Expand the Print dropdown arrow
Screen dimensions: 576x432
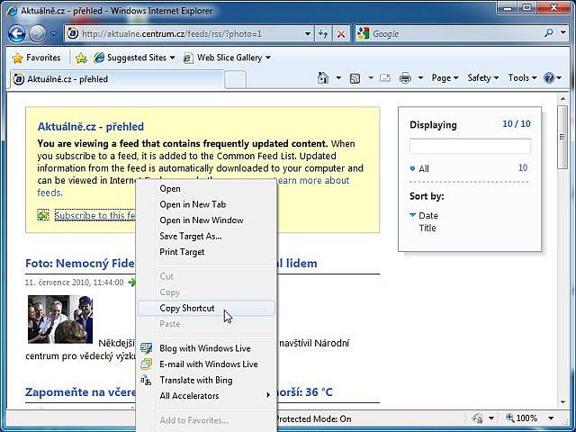420,78
